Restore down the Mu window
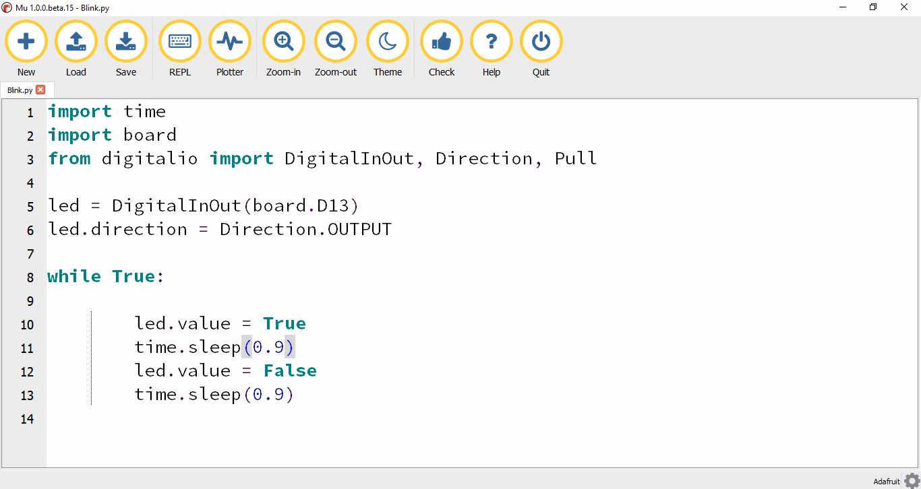 coord(872,7)
